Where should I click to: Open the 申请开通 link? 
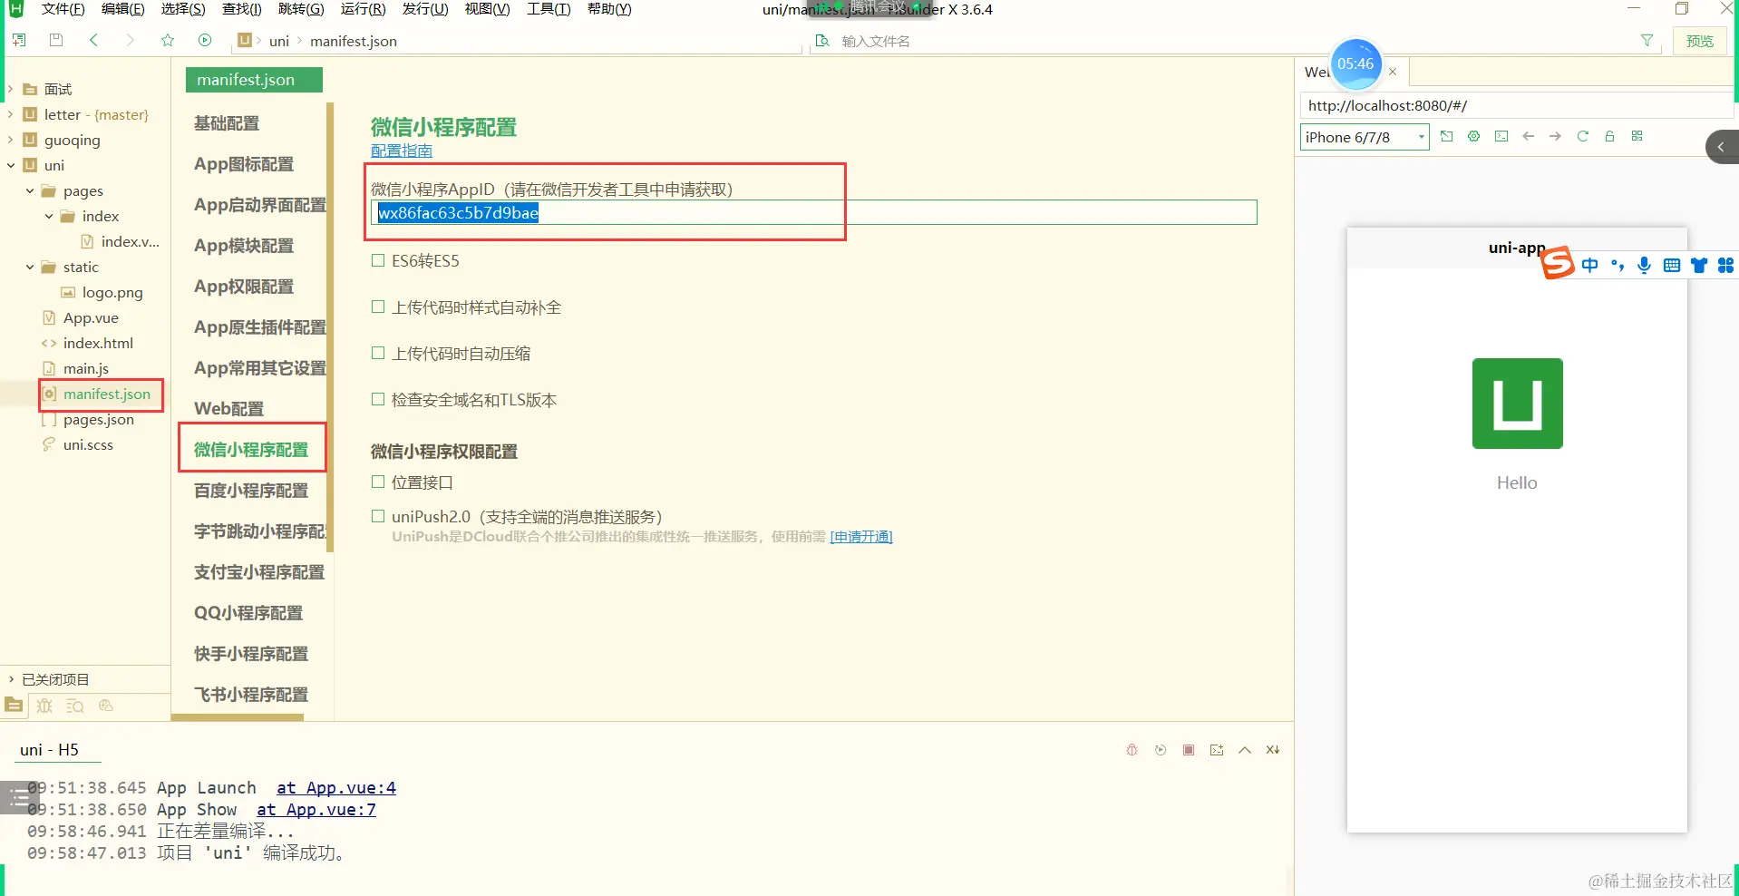[x=861, y=536]
